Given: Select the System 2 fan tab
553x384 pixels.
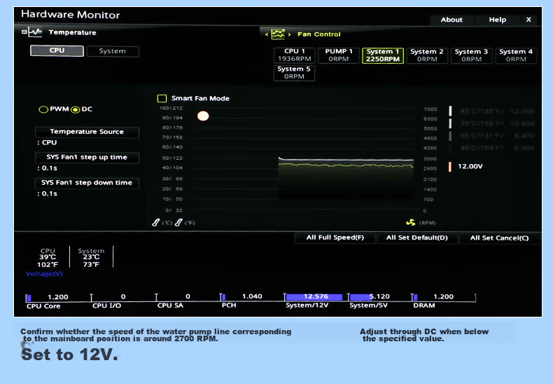Looking at the screenshot, I should [x=427, y=55].
